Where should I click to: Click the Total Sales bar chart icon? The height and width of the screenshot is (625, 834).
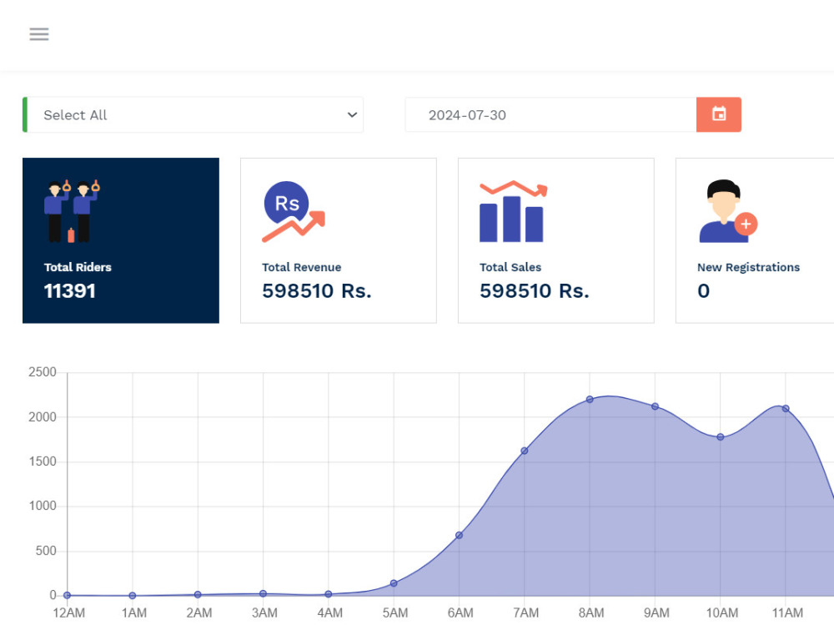[513, 211]
